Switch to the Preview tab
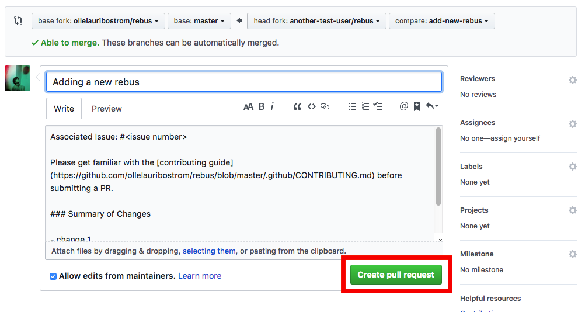Screen dimensions: 585x312 point(107,109)
